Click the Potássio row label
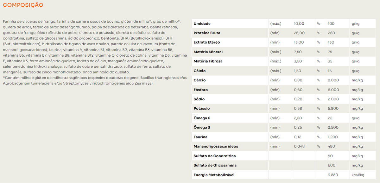Screen dimensions: 380x183 click(x=202, y=109)
